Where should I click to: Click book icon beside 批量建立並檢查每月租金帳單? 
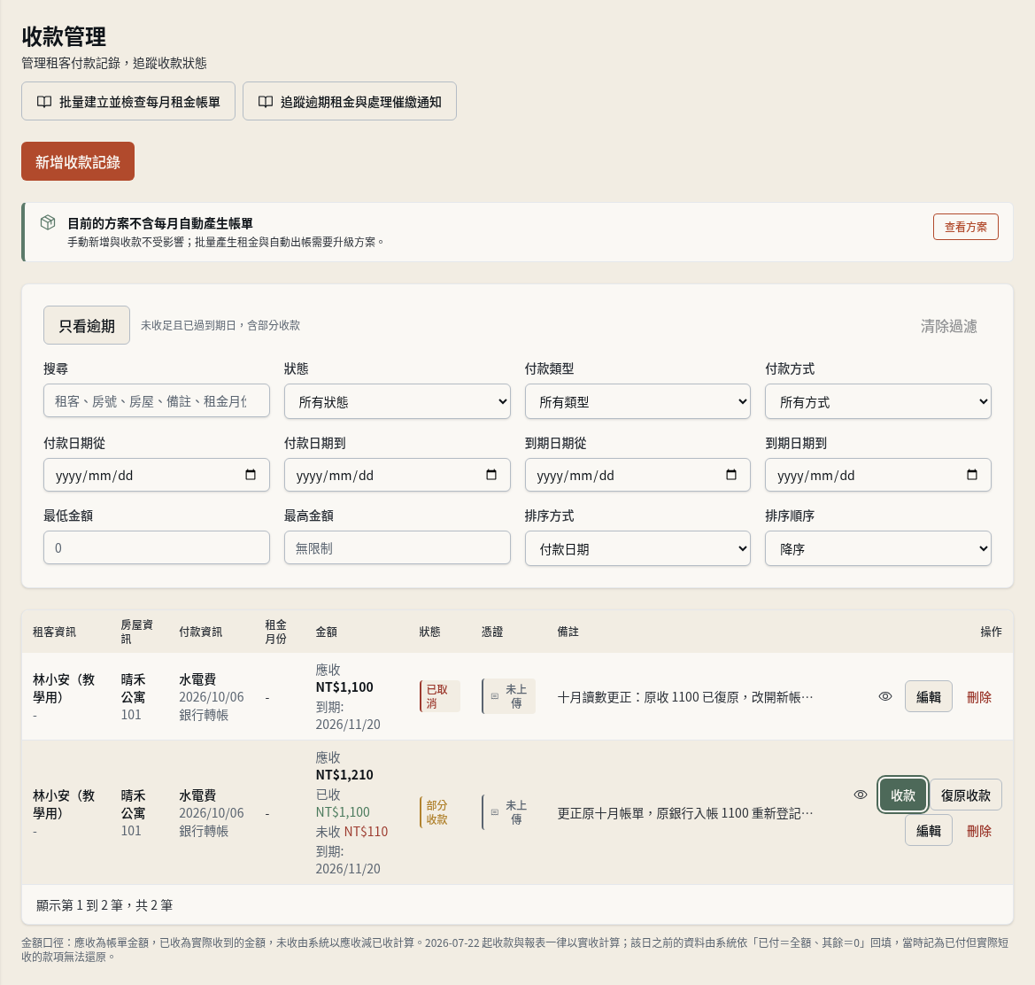pos(44,102)
